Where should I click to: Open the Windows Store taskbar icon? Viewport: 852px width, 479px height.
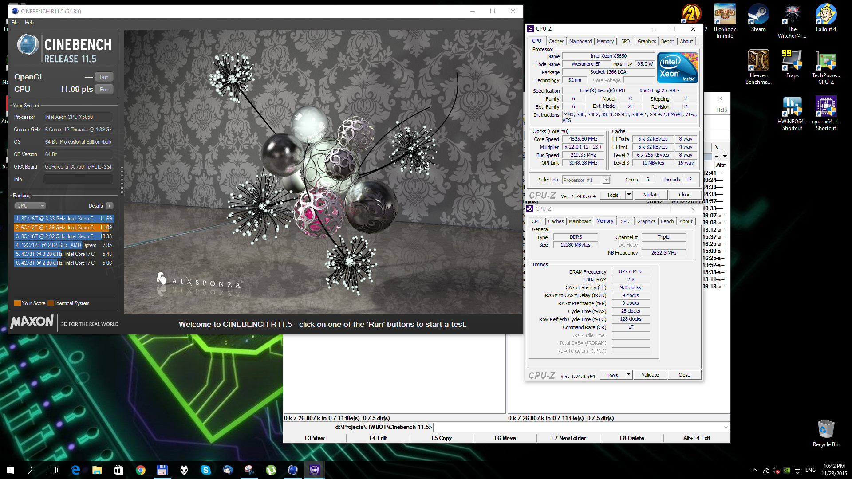coord(118,470)
